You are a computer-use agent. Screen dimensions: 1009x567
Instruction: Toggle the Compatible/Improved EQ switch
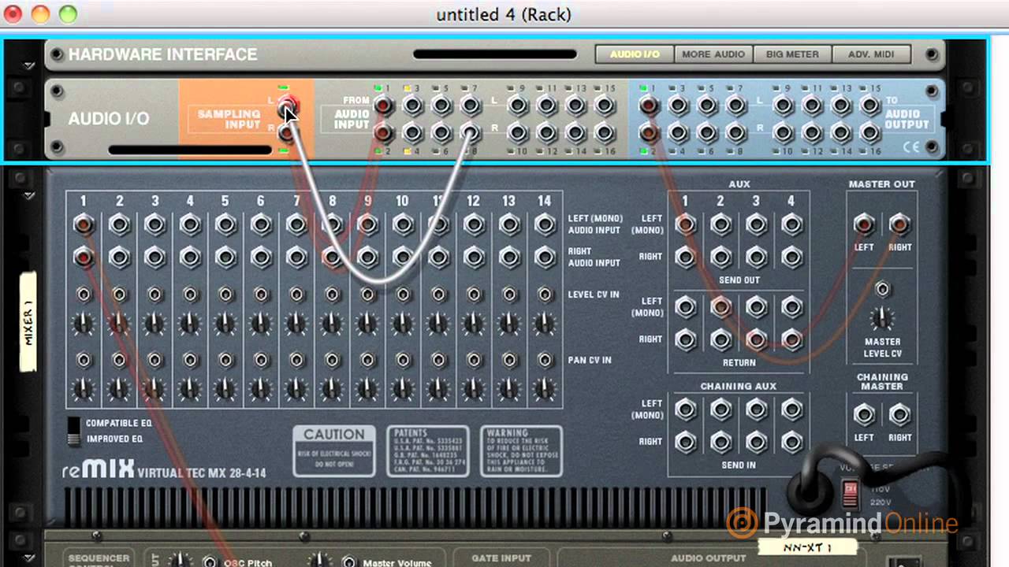coord(74,431)
